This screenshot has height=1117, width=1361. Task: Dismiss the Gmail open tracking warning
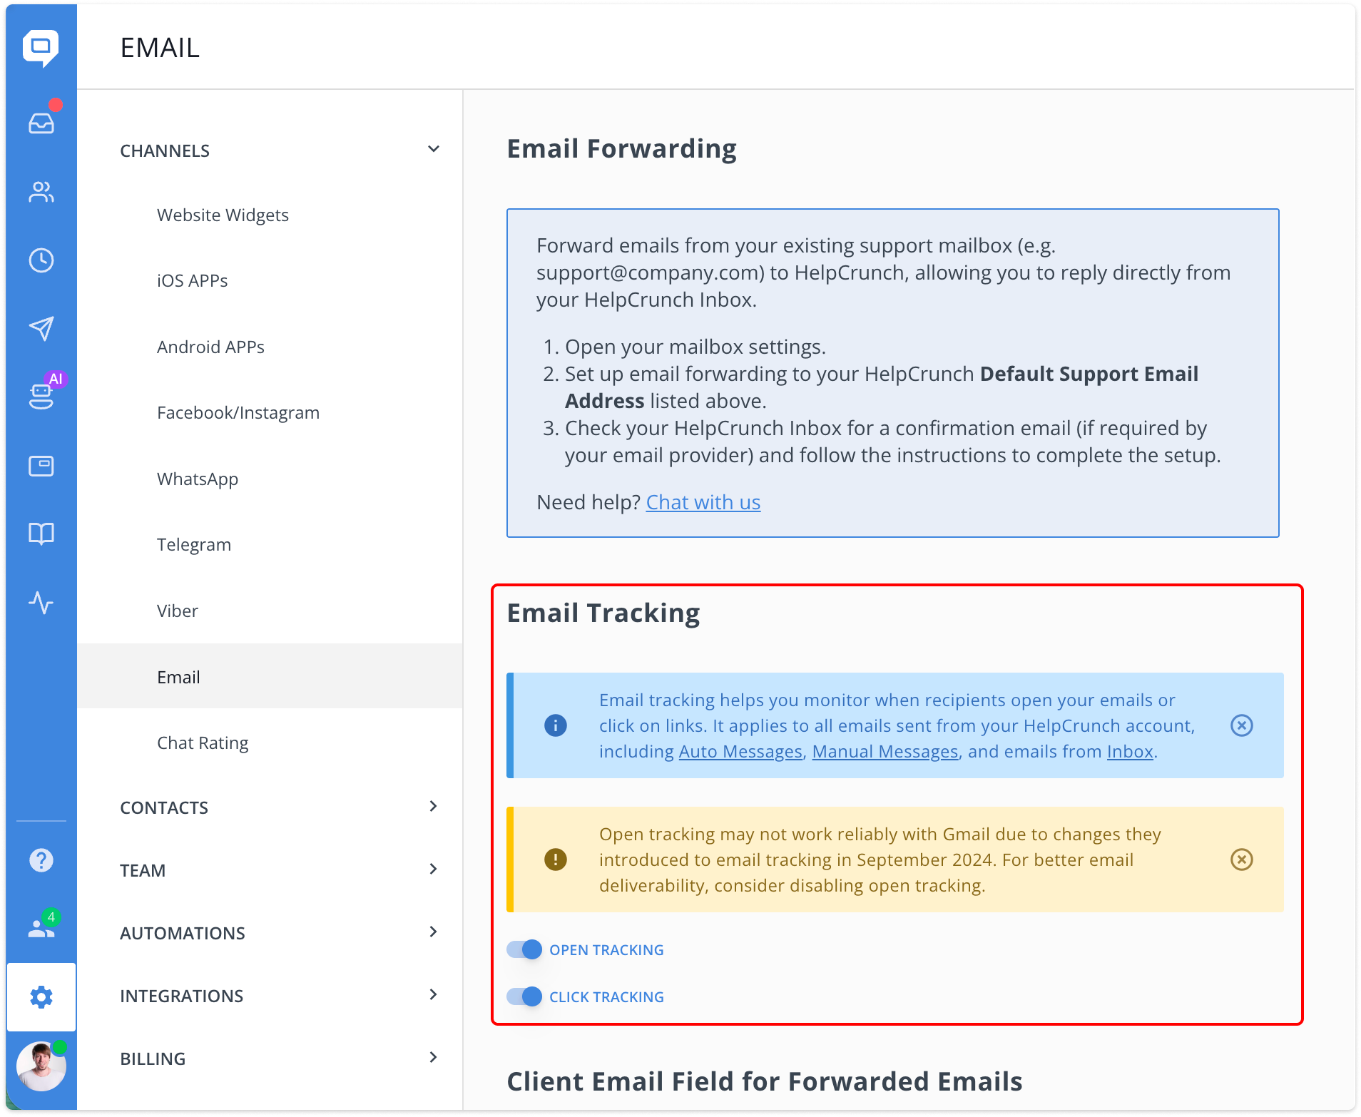(x=1241, y=860)
